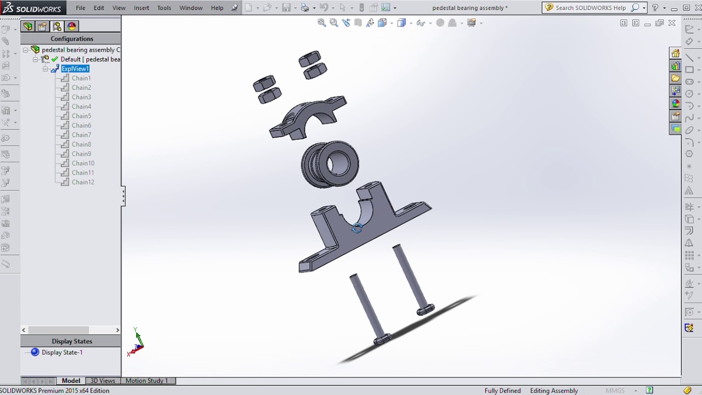Open the Tools menu
The height and width of the screenshot is (395, 702).
[x=164, y=8]
